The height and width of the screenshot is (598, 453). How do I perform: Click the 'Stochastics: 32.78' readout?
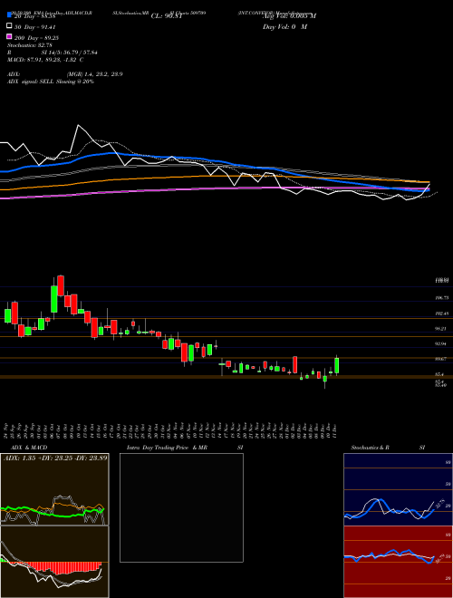30,45
